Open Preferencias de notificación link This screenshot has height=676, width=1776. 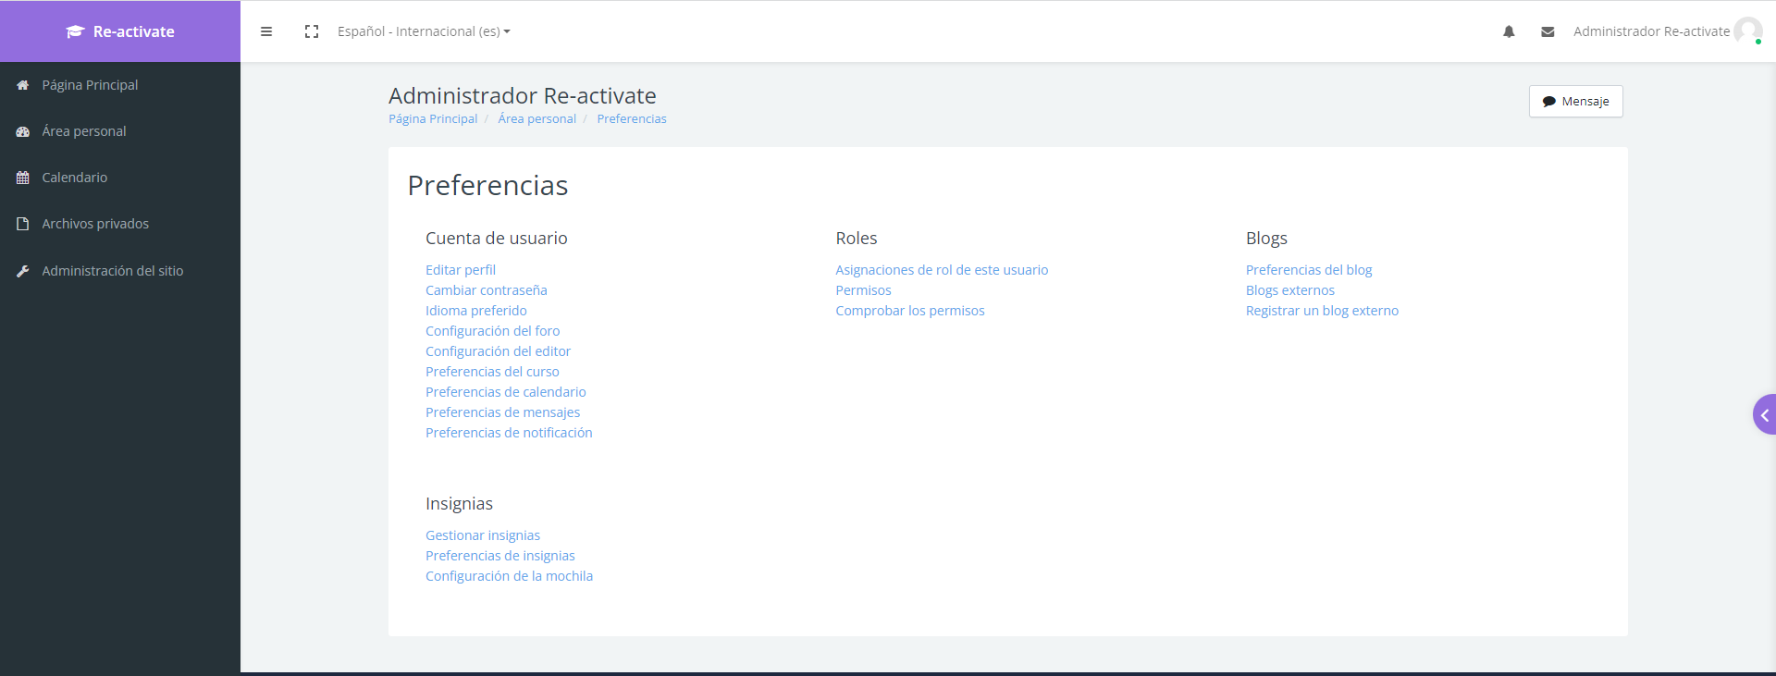[x=509, y=433]
